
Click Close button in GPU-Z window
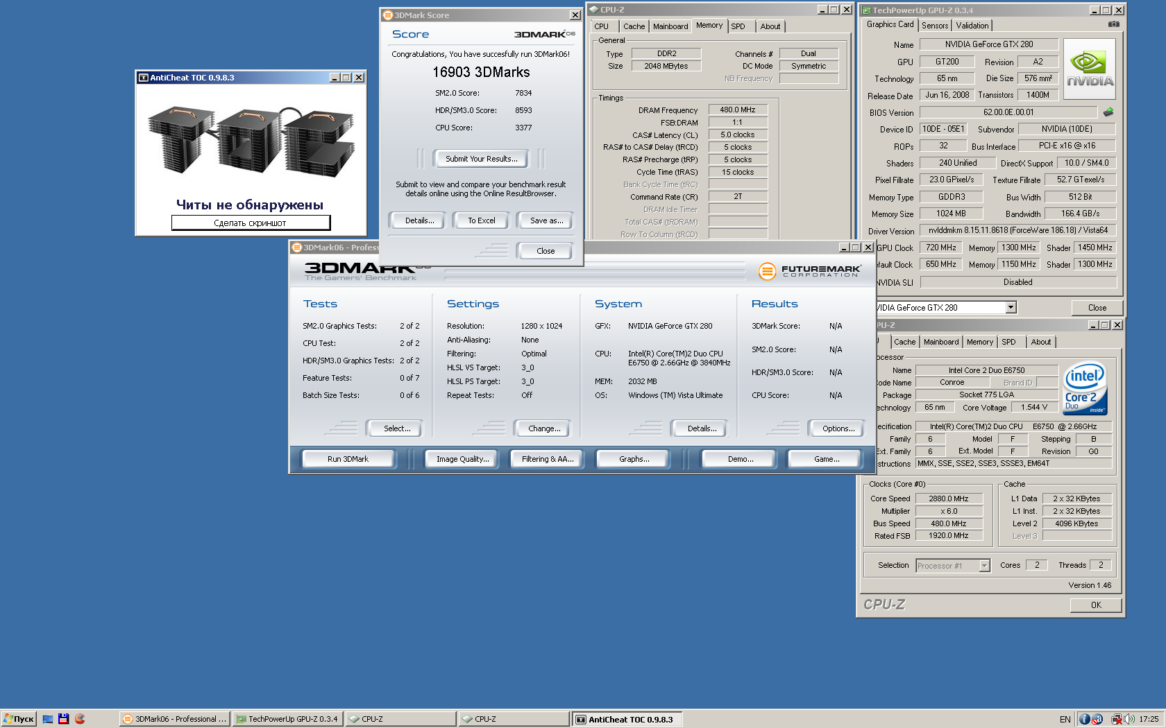tap(1097, 308)
